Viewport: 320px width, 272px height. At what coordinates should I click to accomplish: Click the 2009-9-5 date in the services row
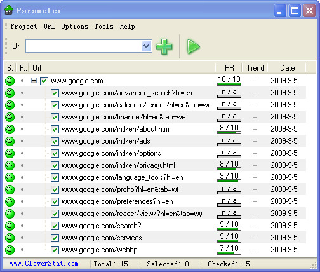pyautogui.click(x=284, y=238)
